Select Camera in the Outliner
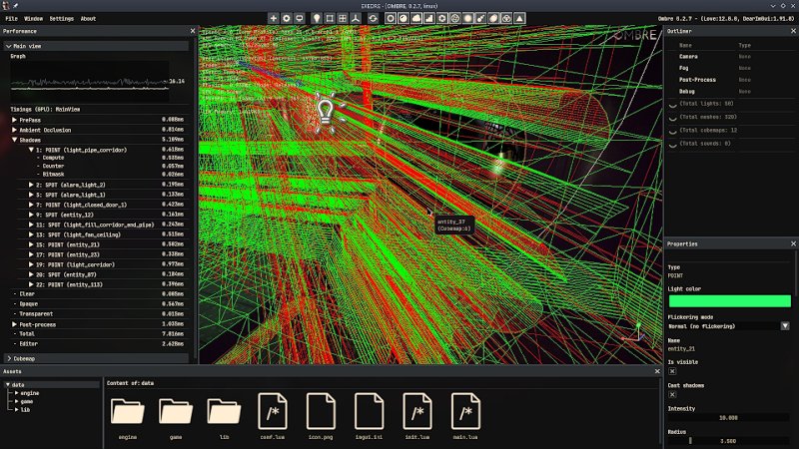Viewport: 799px width, 449px height. (689, 57)
